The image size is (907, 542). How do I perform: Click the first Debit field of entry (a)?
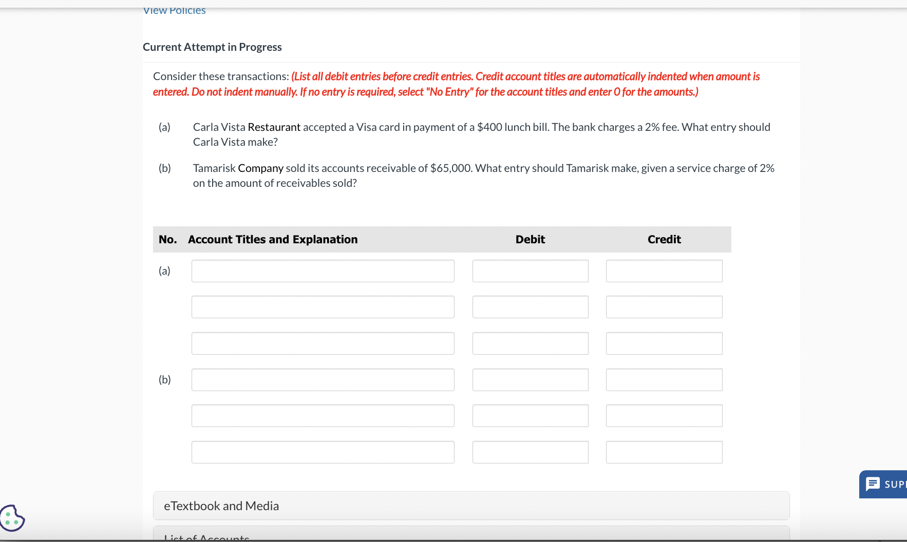click(530, 270)
